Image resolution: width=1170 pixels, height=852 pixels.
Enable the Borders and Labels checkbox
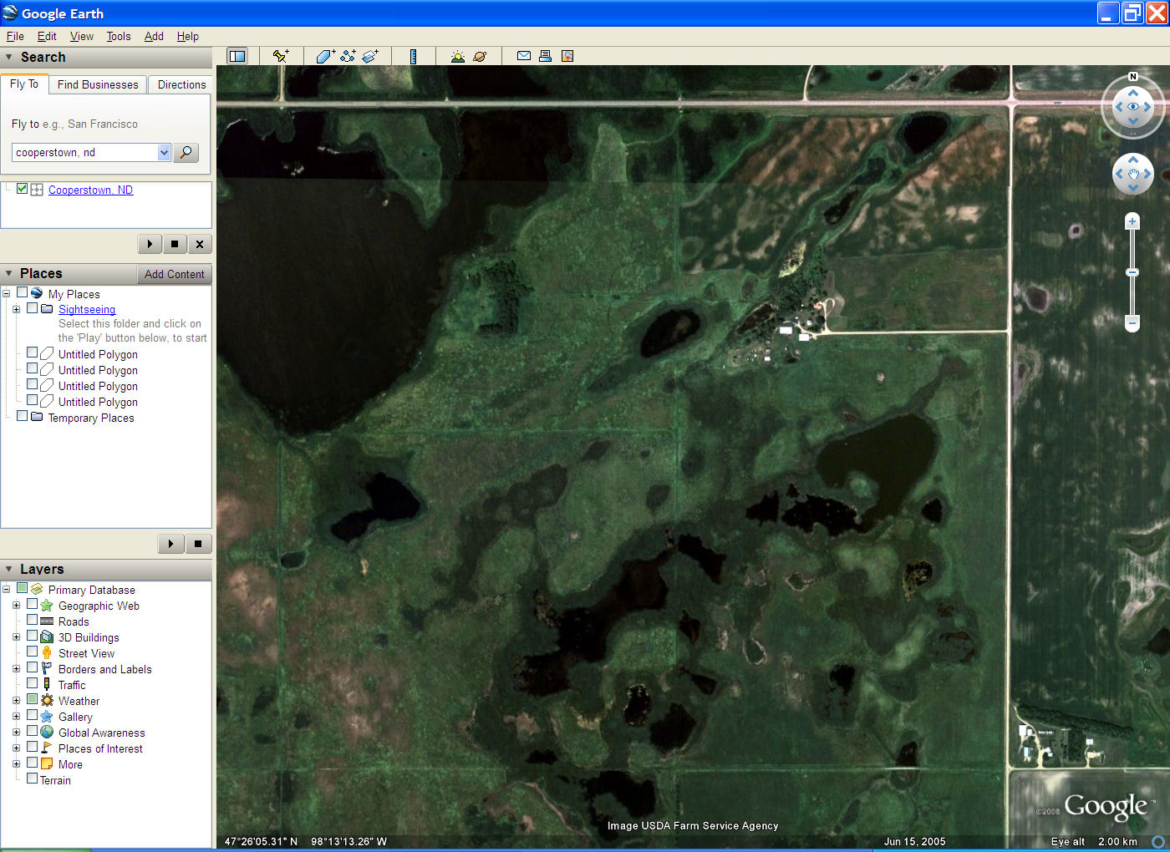(33, 667)
